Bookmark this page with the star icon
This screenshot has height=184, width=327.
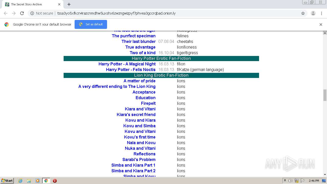[303, 13]
